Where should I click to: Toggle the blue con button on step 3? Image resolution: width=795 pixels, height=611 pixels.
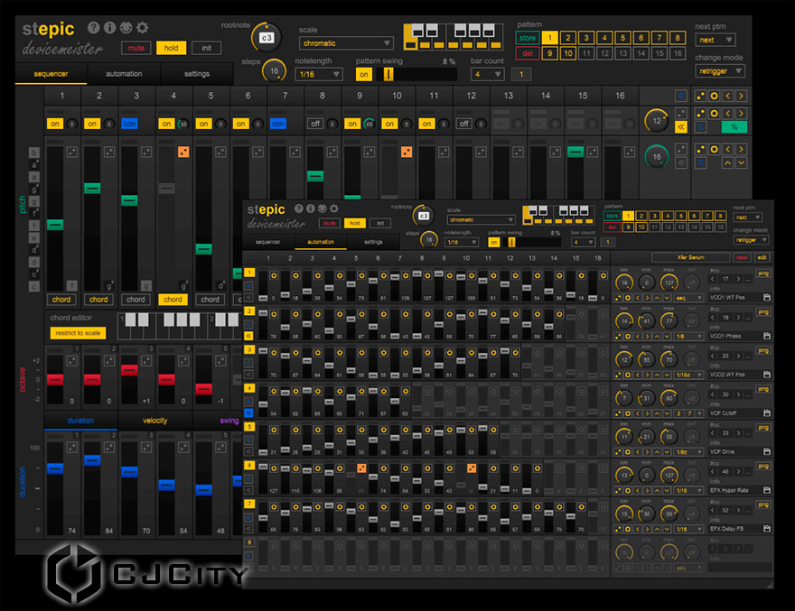pos(129,124)
